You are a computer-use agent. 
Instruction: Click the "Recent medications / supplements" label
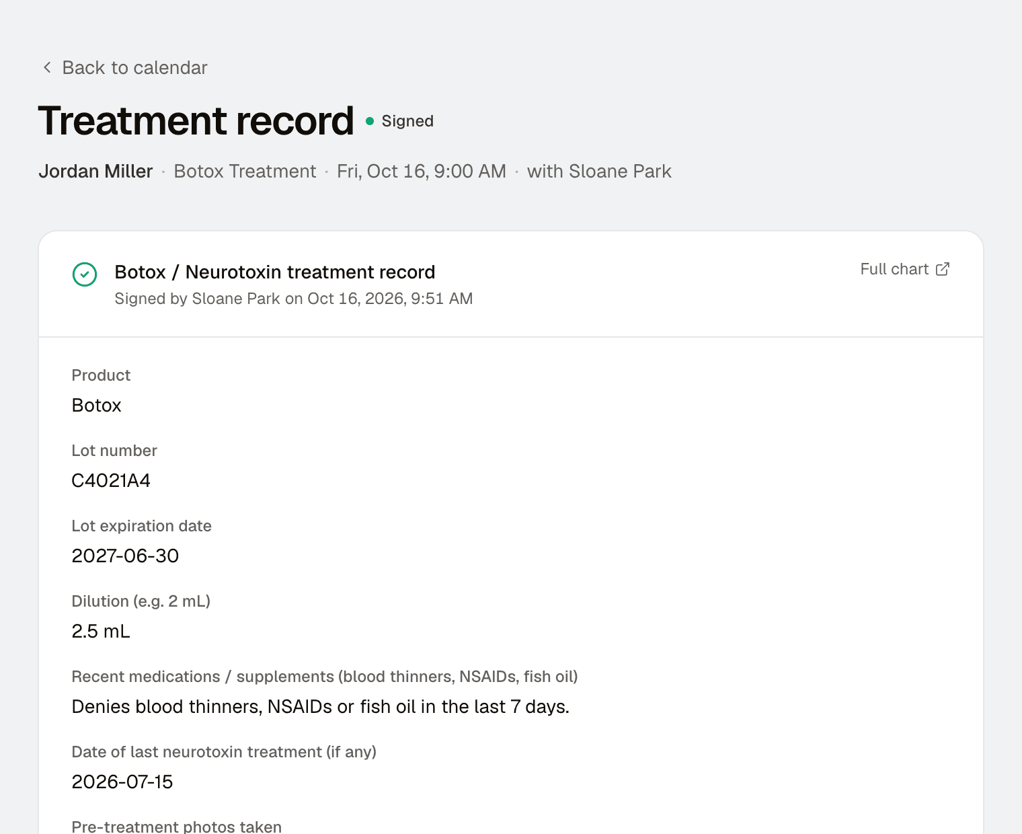[325, 677]
